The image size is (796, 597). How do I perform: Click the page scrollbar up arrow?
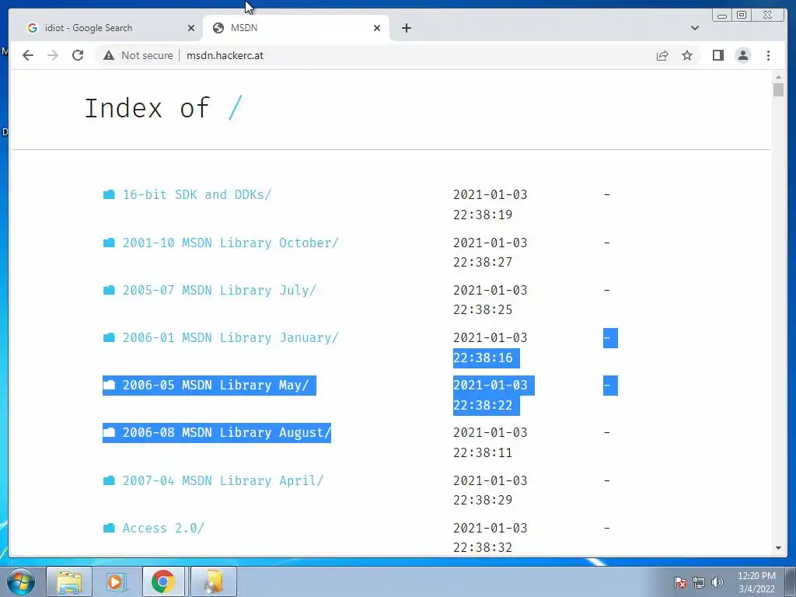point(778,77)
